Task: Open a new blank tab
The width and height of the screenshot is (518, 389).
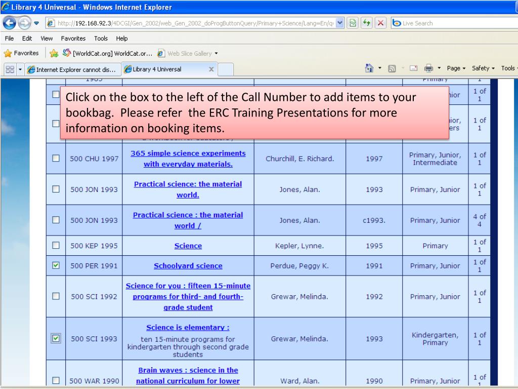Action: click(x=226, y=69)
